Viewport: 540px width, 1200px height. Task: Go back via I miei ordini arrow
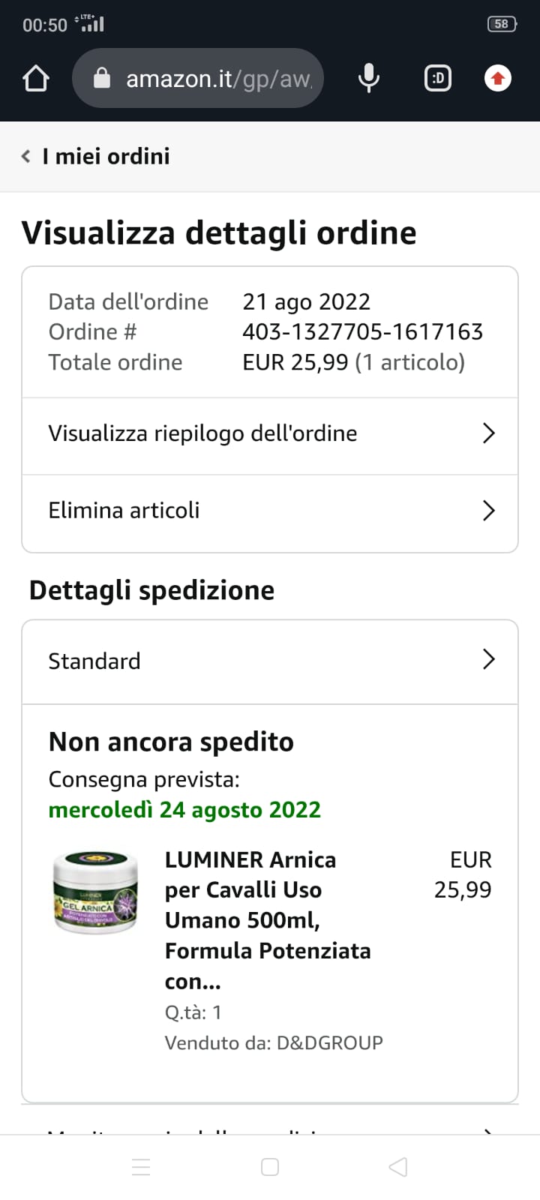26,156
